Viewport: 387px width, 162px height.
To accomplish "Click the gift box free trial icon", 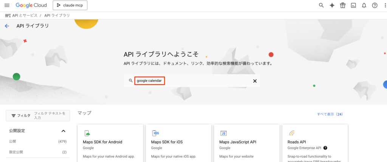I will coord(342,5).
